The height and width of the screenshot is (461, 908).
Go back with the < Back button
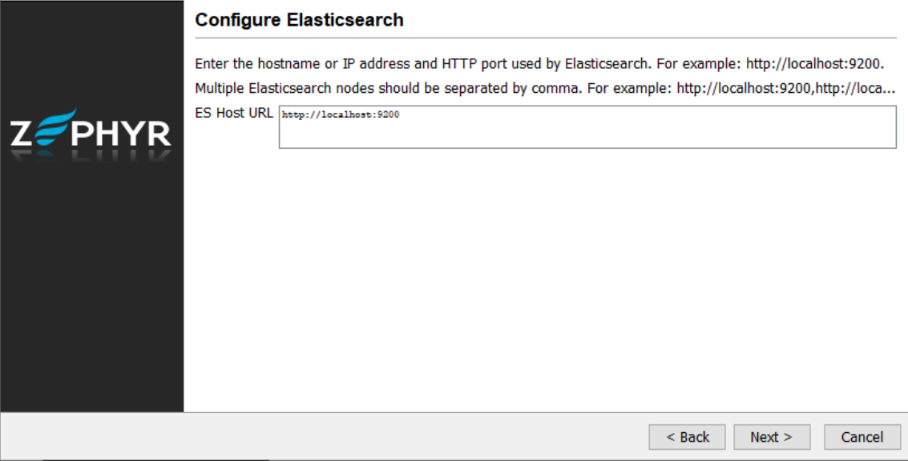(687, 437)
